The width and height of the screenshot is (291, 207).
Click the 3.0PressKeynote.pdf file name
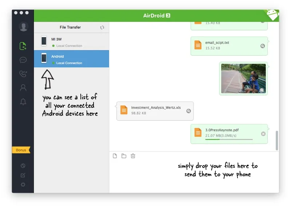(222, 130)
